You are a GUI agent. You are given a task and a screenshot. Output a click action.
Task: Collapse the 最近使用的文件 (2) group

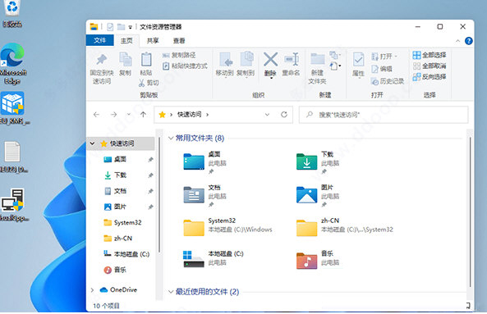[x=171, y=292]
